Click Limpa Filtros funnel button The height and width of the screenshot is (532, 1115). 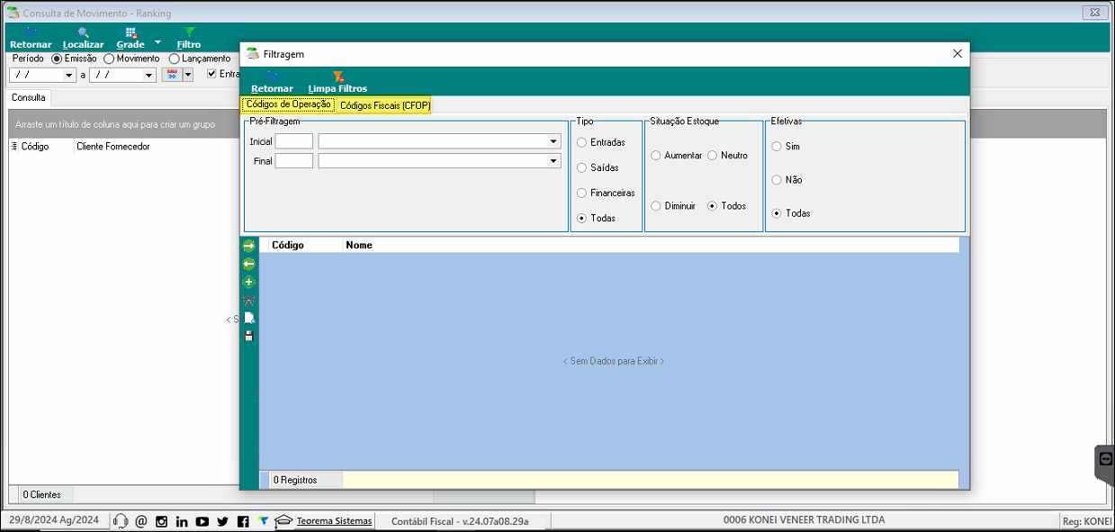(337, 82)
